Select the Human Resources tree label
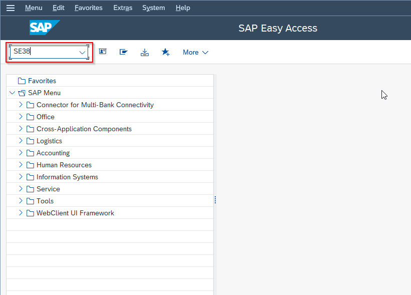This screenshot has width=411, height=295. coord(64,165)
